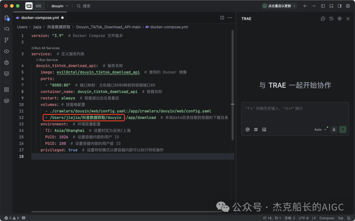Click the Run All Services code lens
The width and height of the screenshot is (355, 221).
[45, 48]
